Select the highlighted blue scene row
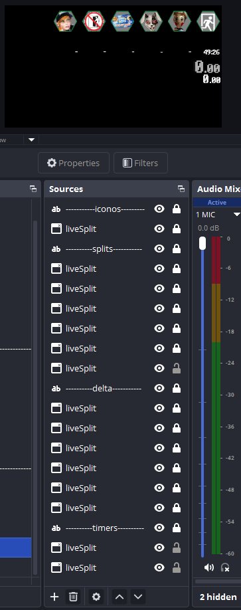 (15, 548)
